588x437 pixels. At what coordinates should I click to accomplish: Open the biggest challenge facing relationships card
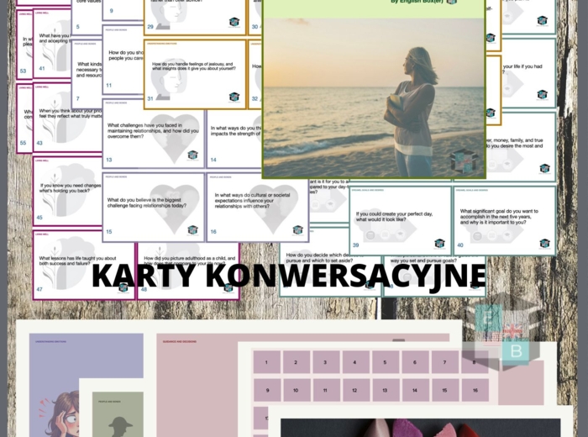click(154, 207)
